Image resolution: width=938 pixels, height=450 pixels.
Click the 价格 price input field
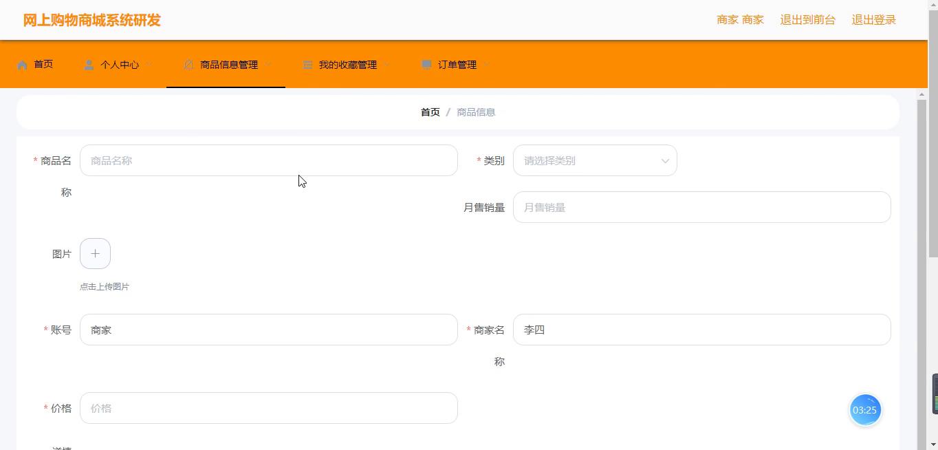pos(268,409)
